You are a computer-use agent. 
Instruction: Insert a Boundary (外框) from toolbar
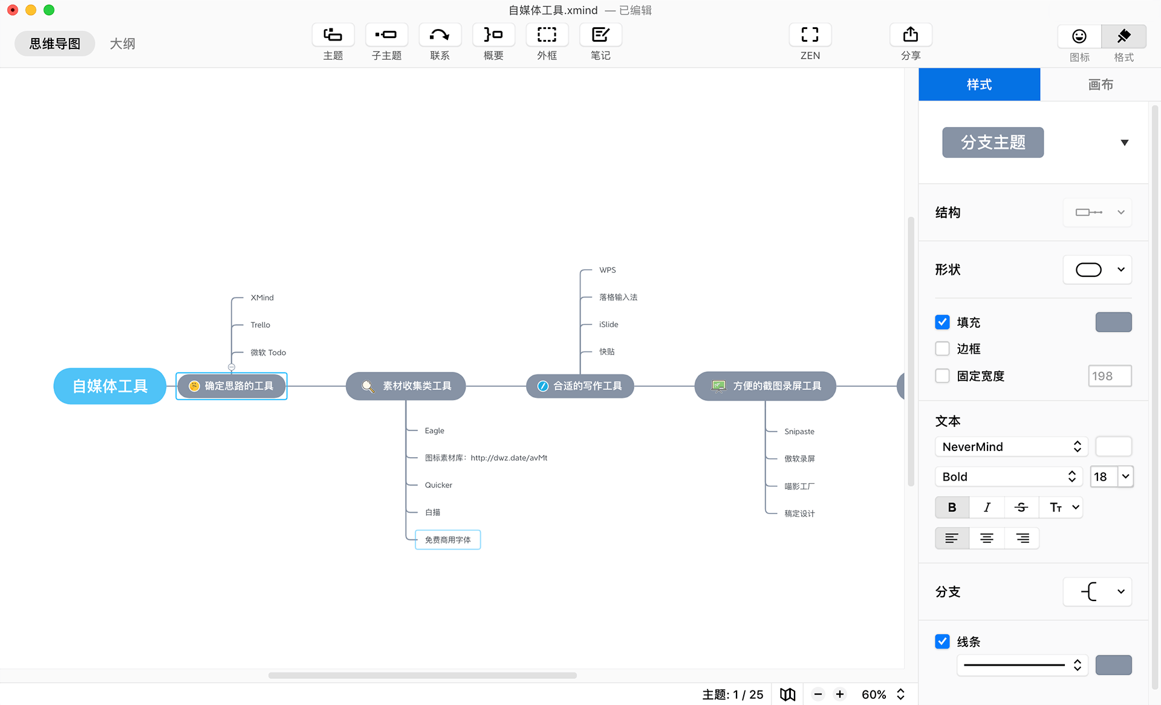click(x=547, y=35)
